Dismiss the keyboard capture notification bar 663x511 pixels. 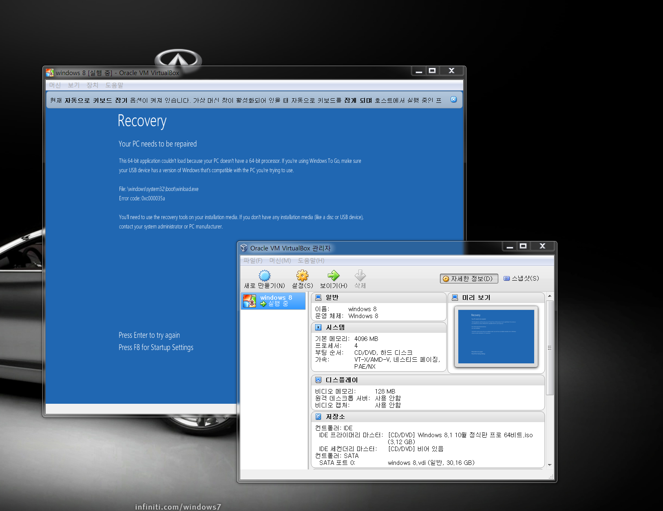(x=453, y=100)
